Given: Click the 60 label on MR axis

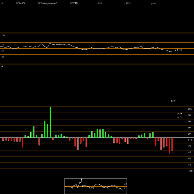Looking at the screenshot, I should 189,121.
